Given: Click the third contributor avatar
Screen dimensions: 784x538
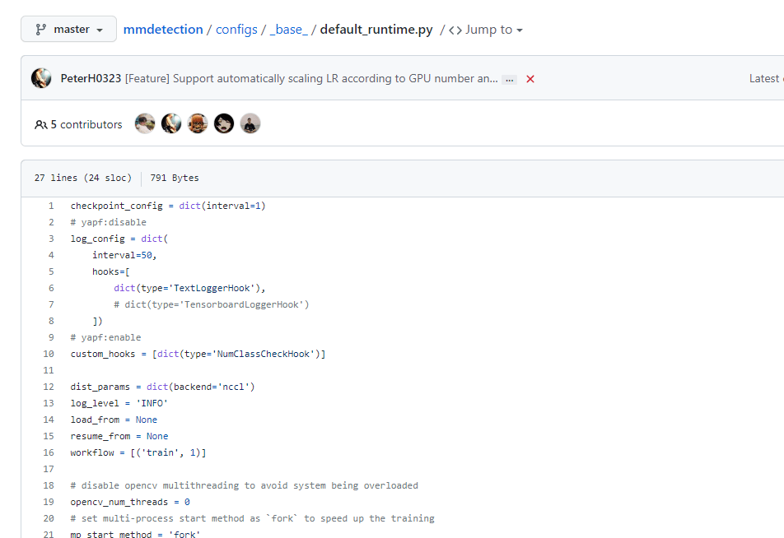Looking at the screenshot, I should point(197,123).
